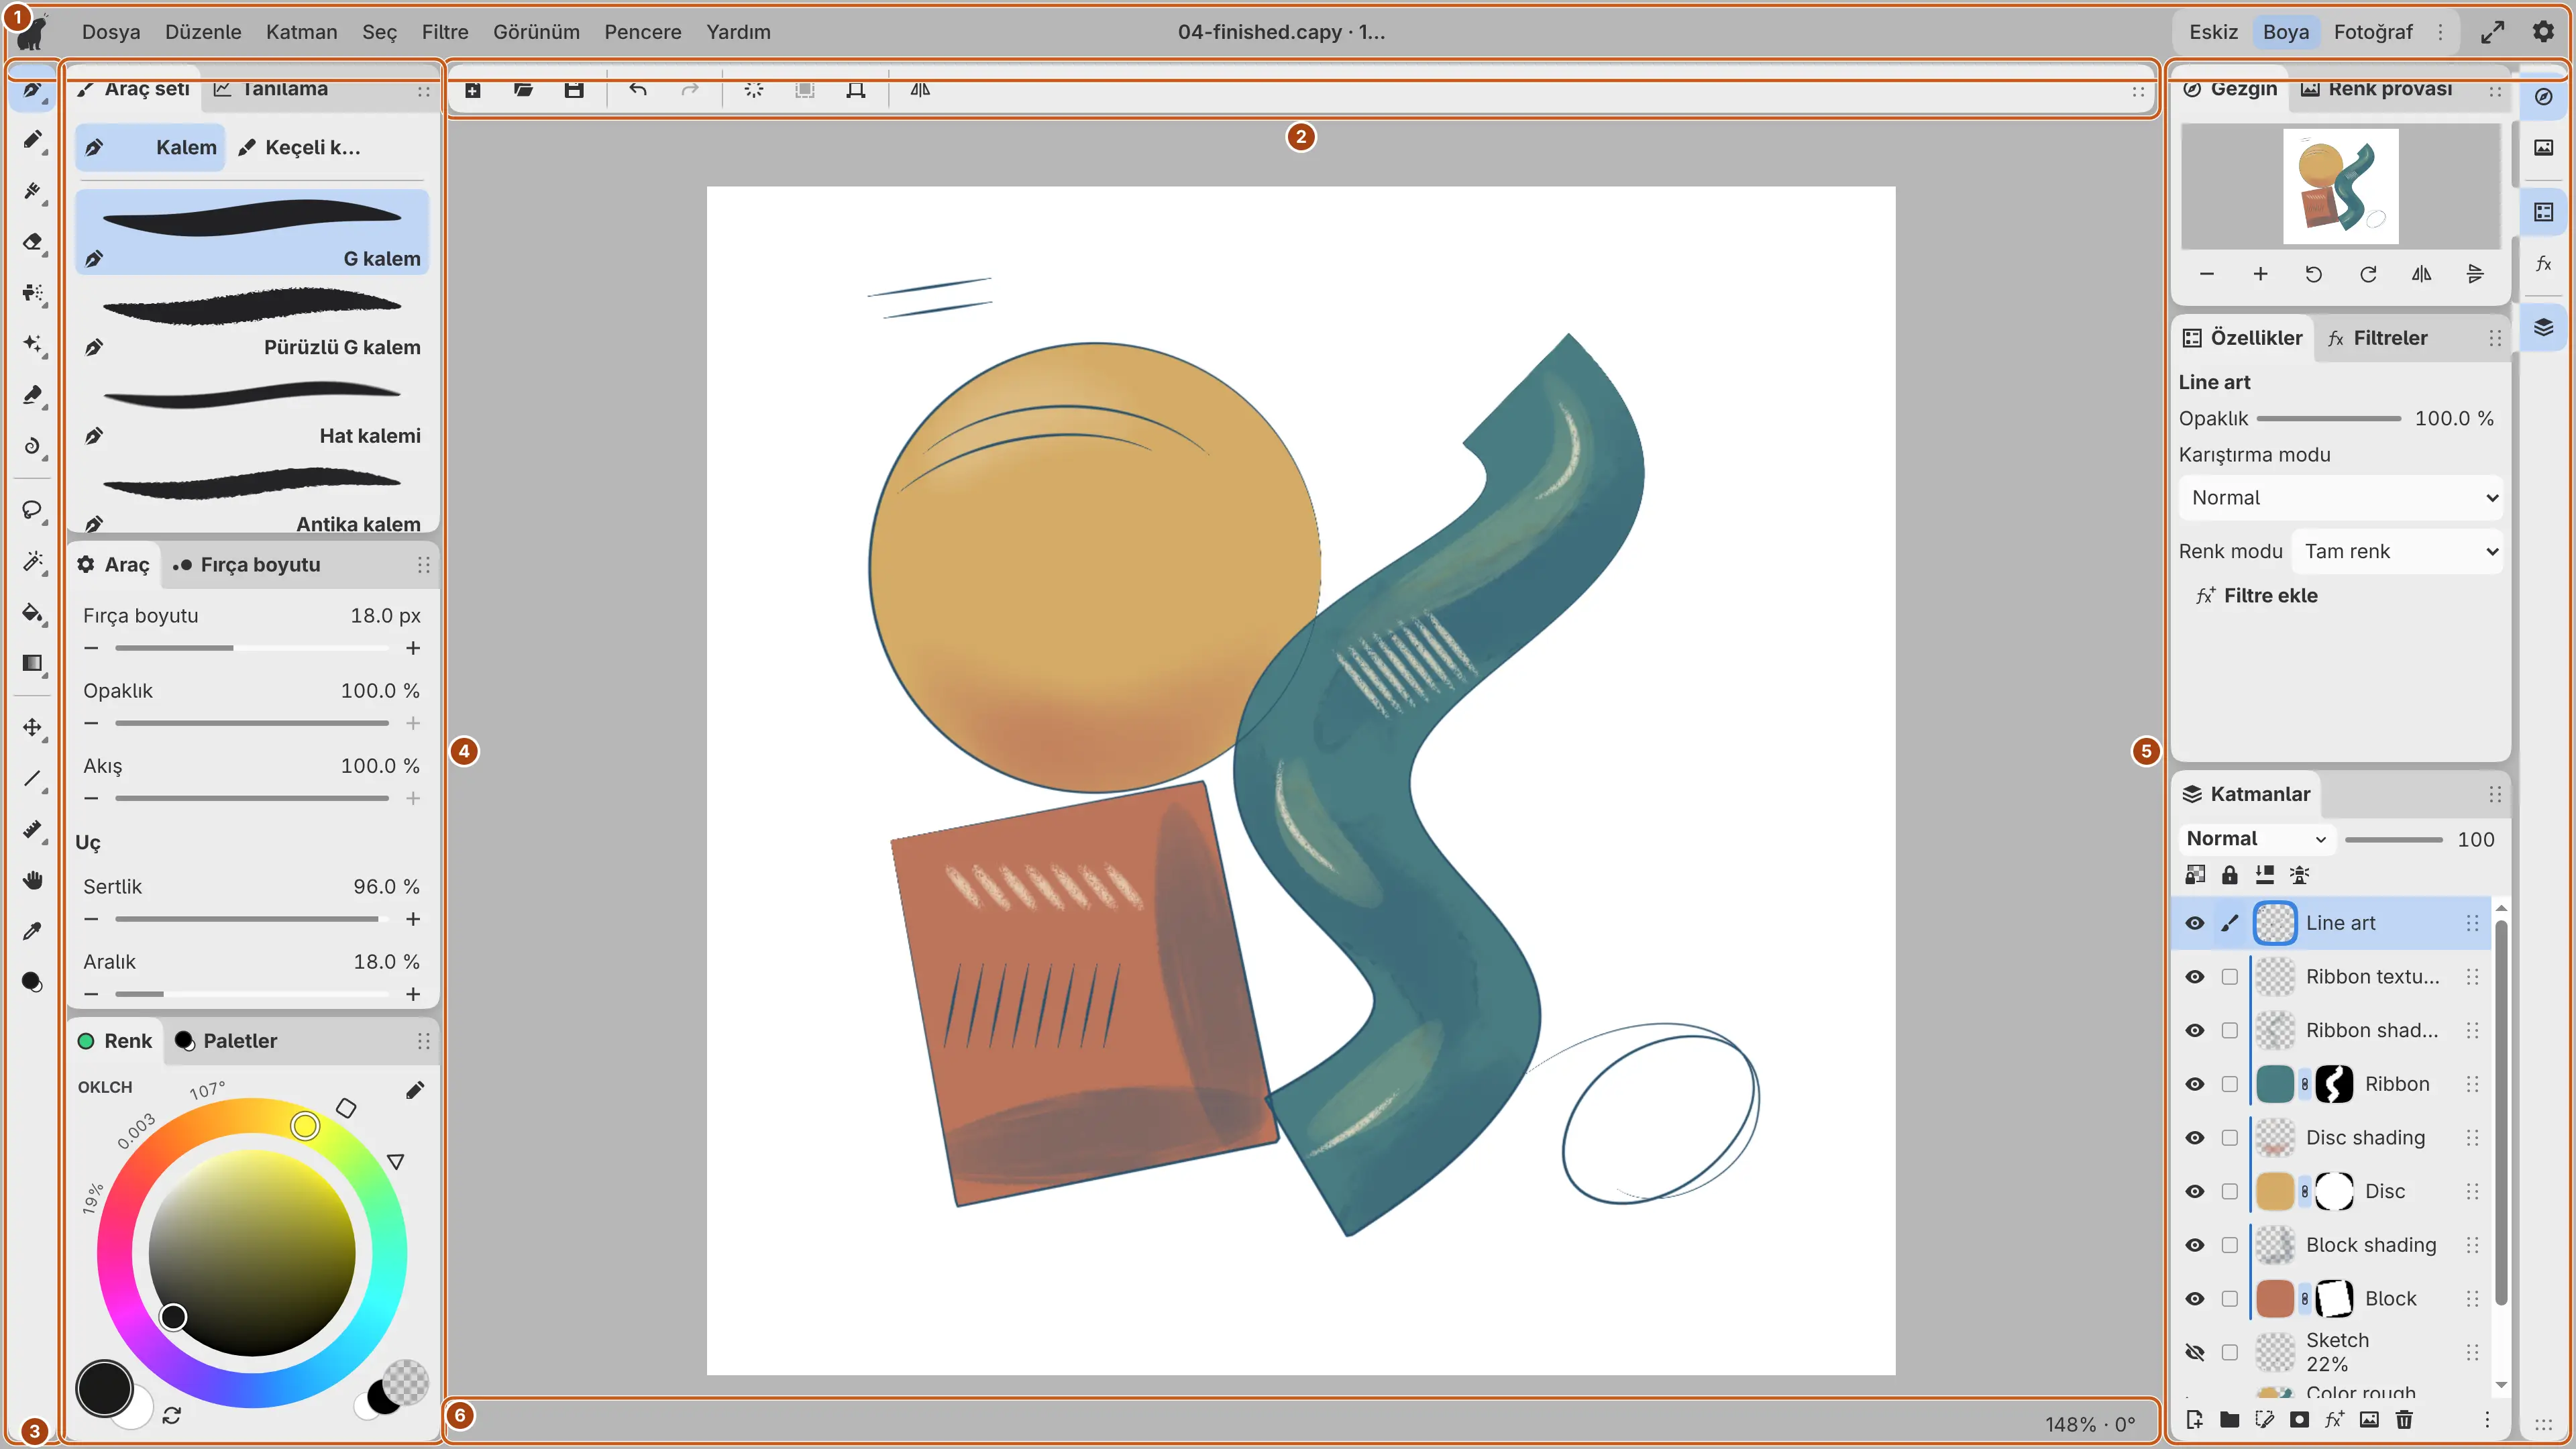The width and height of the screenshot is (2576, 1449).
Task: Delete layer with trash icon
Action: (2404, 1420)
